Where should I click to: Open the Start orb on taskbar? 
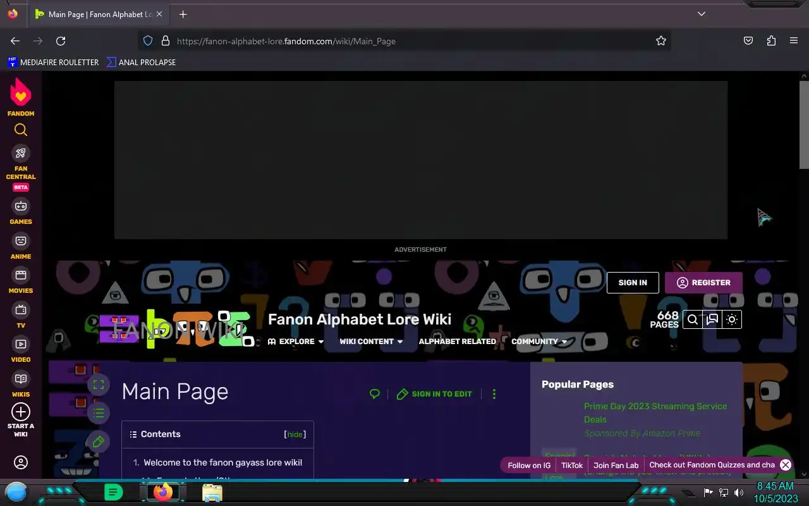pyautogui.click(x=16, y=491)
